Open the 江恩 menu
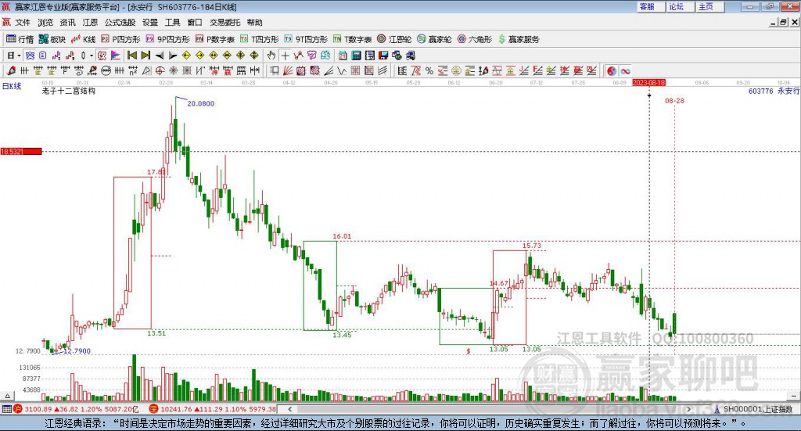 pyautogui.click(x=90, y=23)
